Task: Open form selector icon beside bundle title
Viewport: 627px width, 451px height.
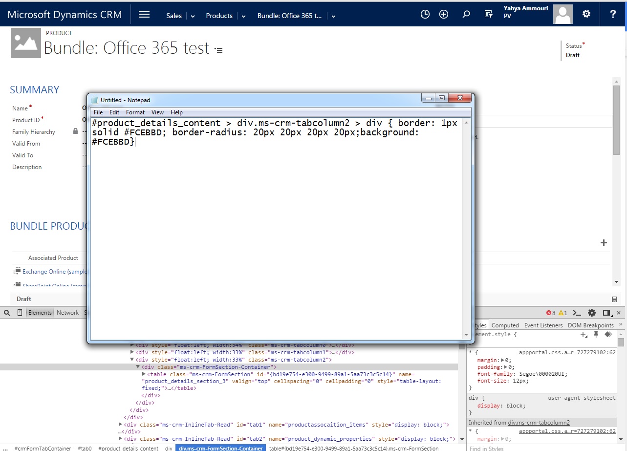Action: (x=218, y=50)
